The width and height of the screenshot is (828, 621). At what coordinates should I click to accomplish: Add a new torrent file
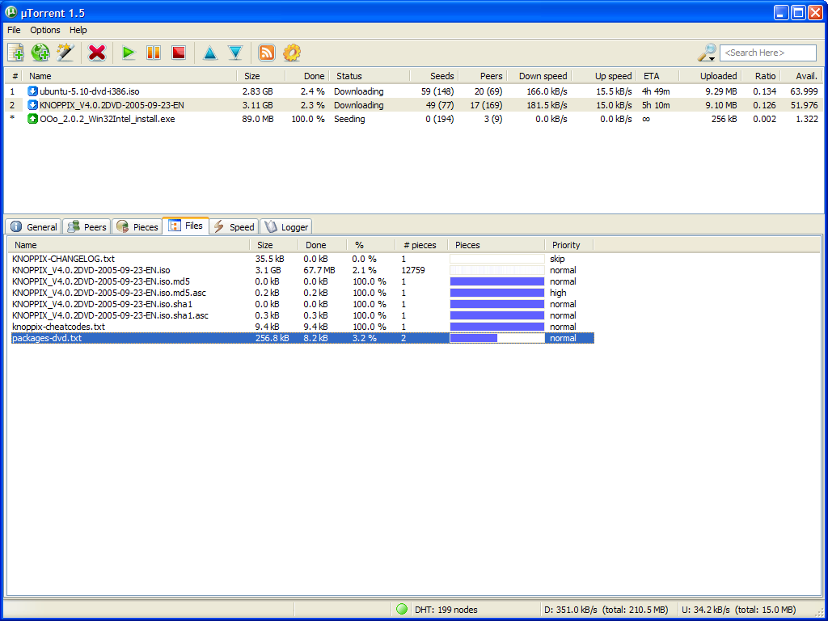click(x=15, y=52)
